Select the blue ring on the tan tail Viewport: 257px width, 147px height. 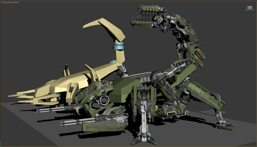118,46
